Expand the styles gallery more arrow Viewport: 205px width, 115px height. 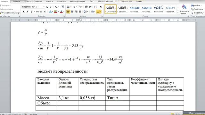pos(178,13)
